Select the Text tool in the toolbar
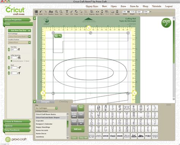The image size is (180, 145). click(67, 13)
